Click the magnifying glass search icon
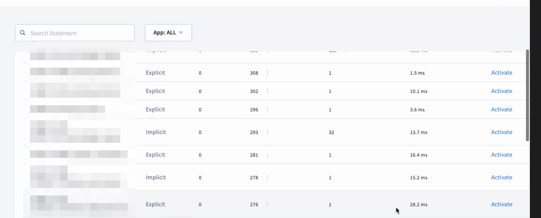Viewport: 541px width, 218px height. (x=23, y=33)
